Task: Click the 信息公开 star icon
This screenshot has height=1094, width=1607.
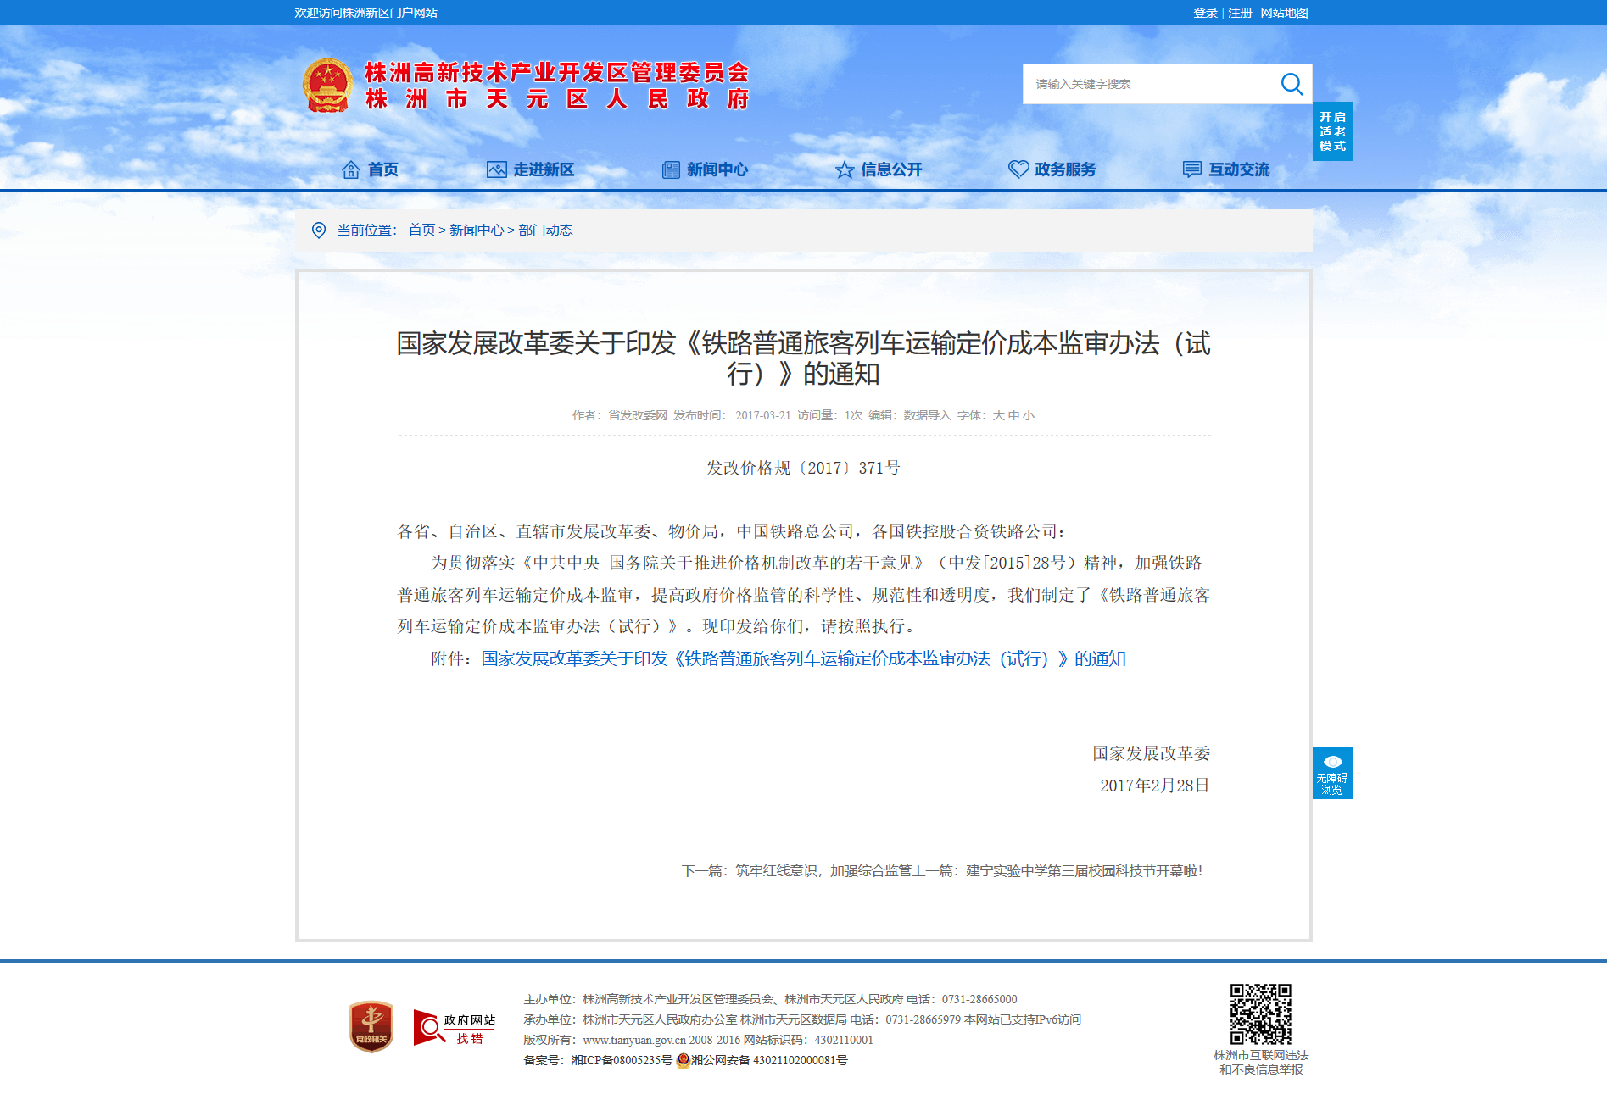Action: (x=845, y=169)
